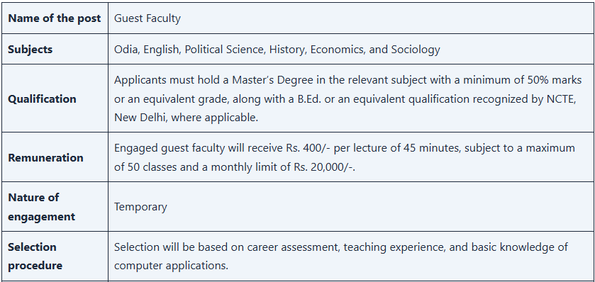This screenshot has width=595, height=282.
Task: Select the 'Guest Faculty' cell text
Action: tap(148, 18)
